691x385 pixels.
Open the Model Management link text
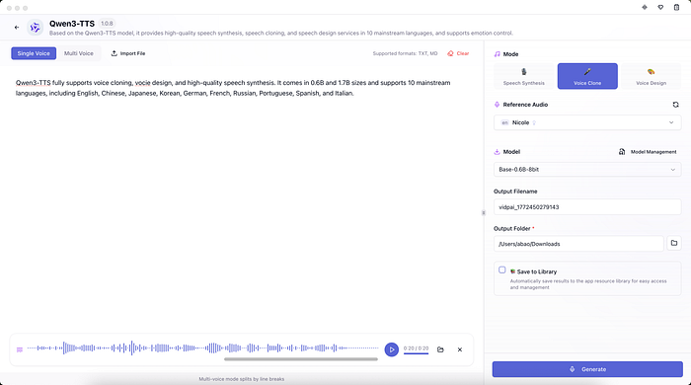tap(653, 152)
